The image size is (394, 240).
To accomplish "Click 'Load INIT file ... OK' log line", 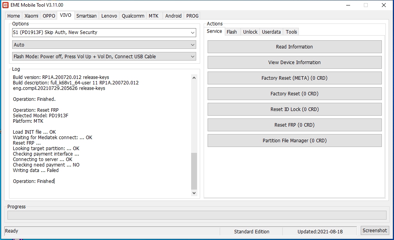I will click(x=34, y=132).
